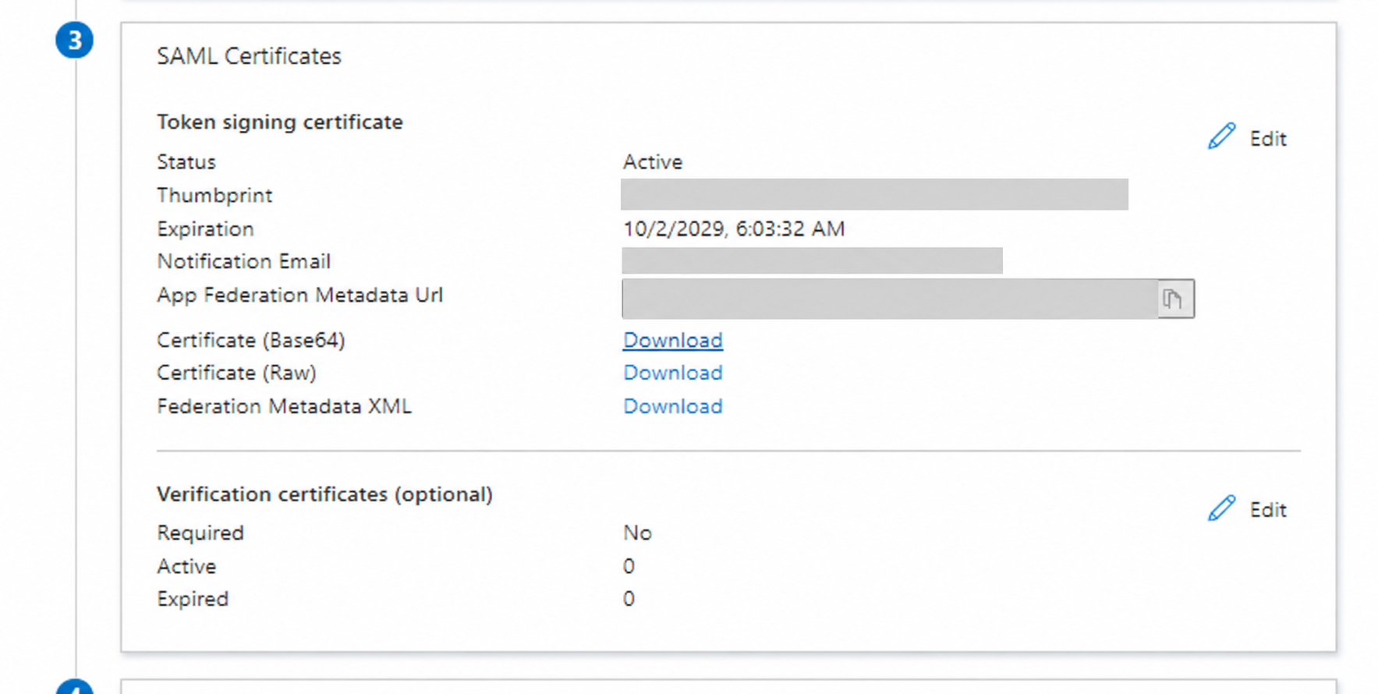Click the Federation Metadata XML label
The image size is (1378, 694).
[284, 406]
